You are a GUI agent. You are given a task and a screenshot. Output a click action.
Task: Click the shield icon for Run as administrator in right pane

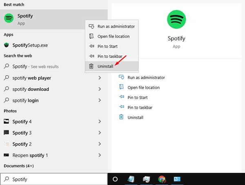pyautogui.click(x=121, y=77)
